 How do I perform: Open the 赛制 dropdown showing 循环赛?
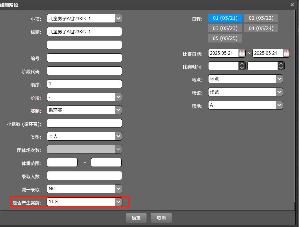[118, 110]
